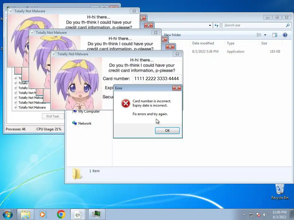Open Task Manager taskbar button
This screenshot has width=294, height=220.
96,214
